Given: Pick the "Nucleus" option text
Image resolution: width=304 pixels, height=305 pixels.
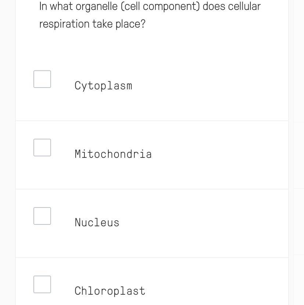Looking at the screenshot, I should (x=97, y=222).
